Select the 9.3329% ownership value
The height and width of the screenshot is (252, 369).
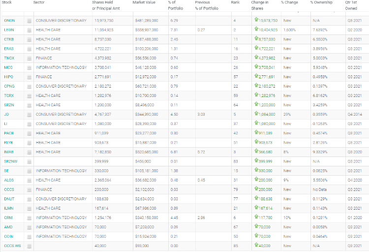(x=320, y=152)
